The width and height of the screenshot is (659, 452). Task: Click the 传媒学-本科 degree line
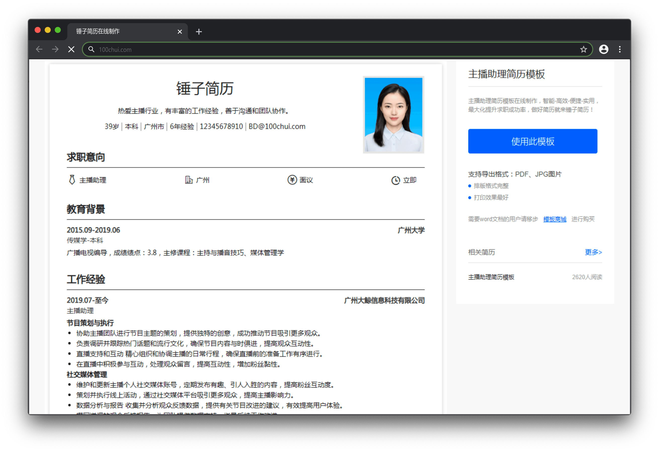tap(85, 241)
